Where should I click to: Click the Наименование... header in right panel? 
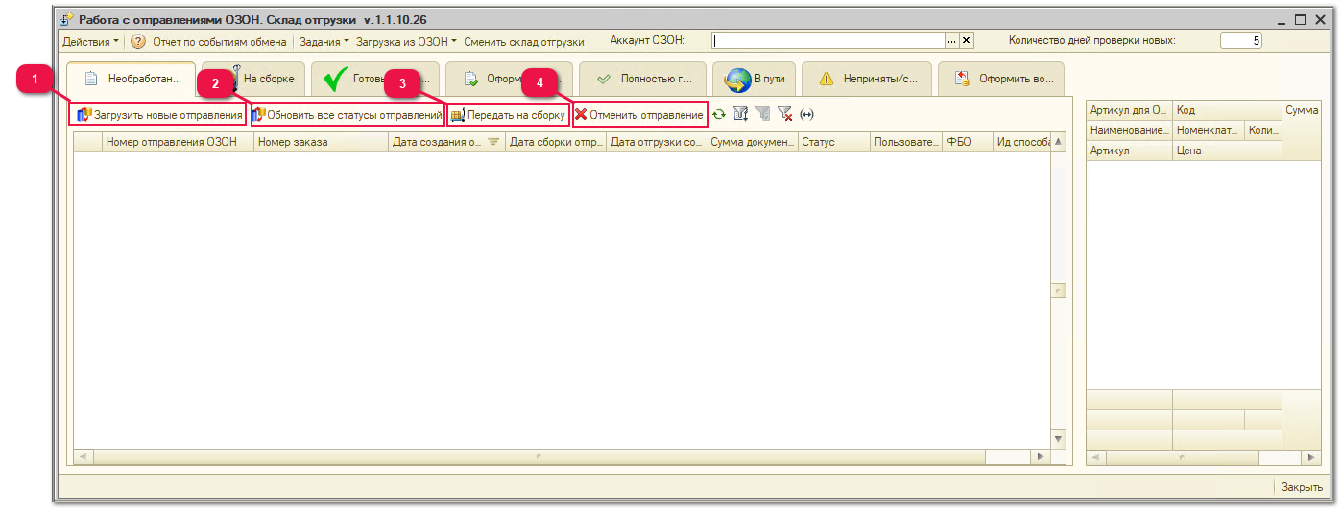tap(1129, 130)
